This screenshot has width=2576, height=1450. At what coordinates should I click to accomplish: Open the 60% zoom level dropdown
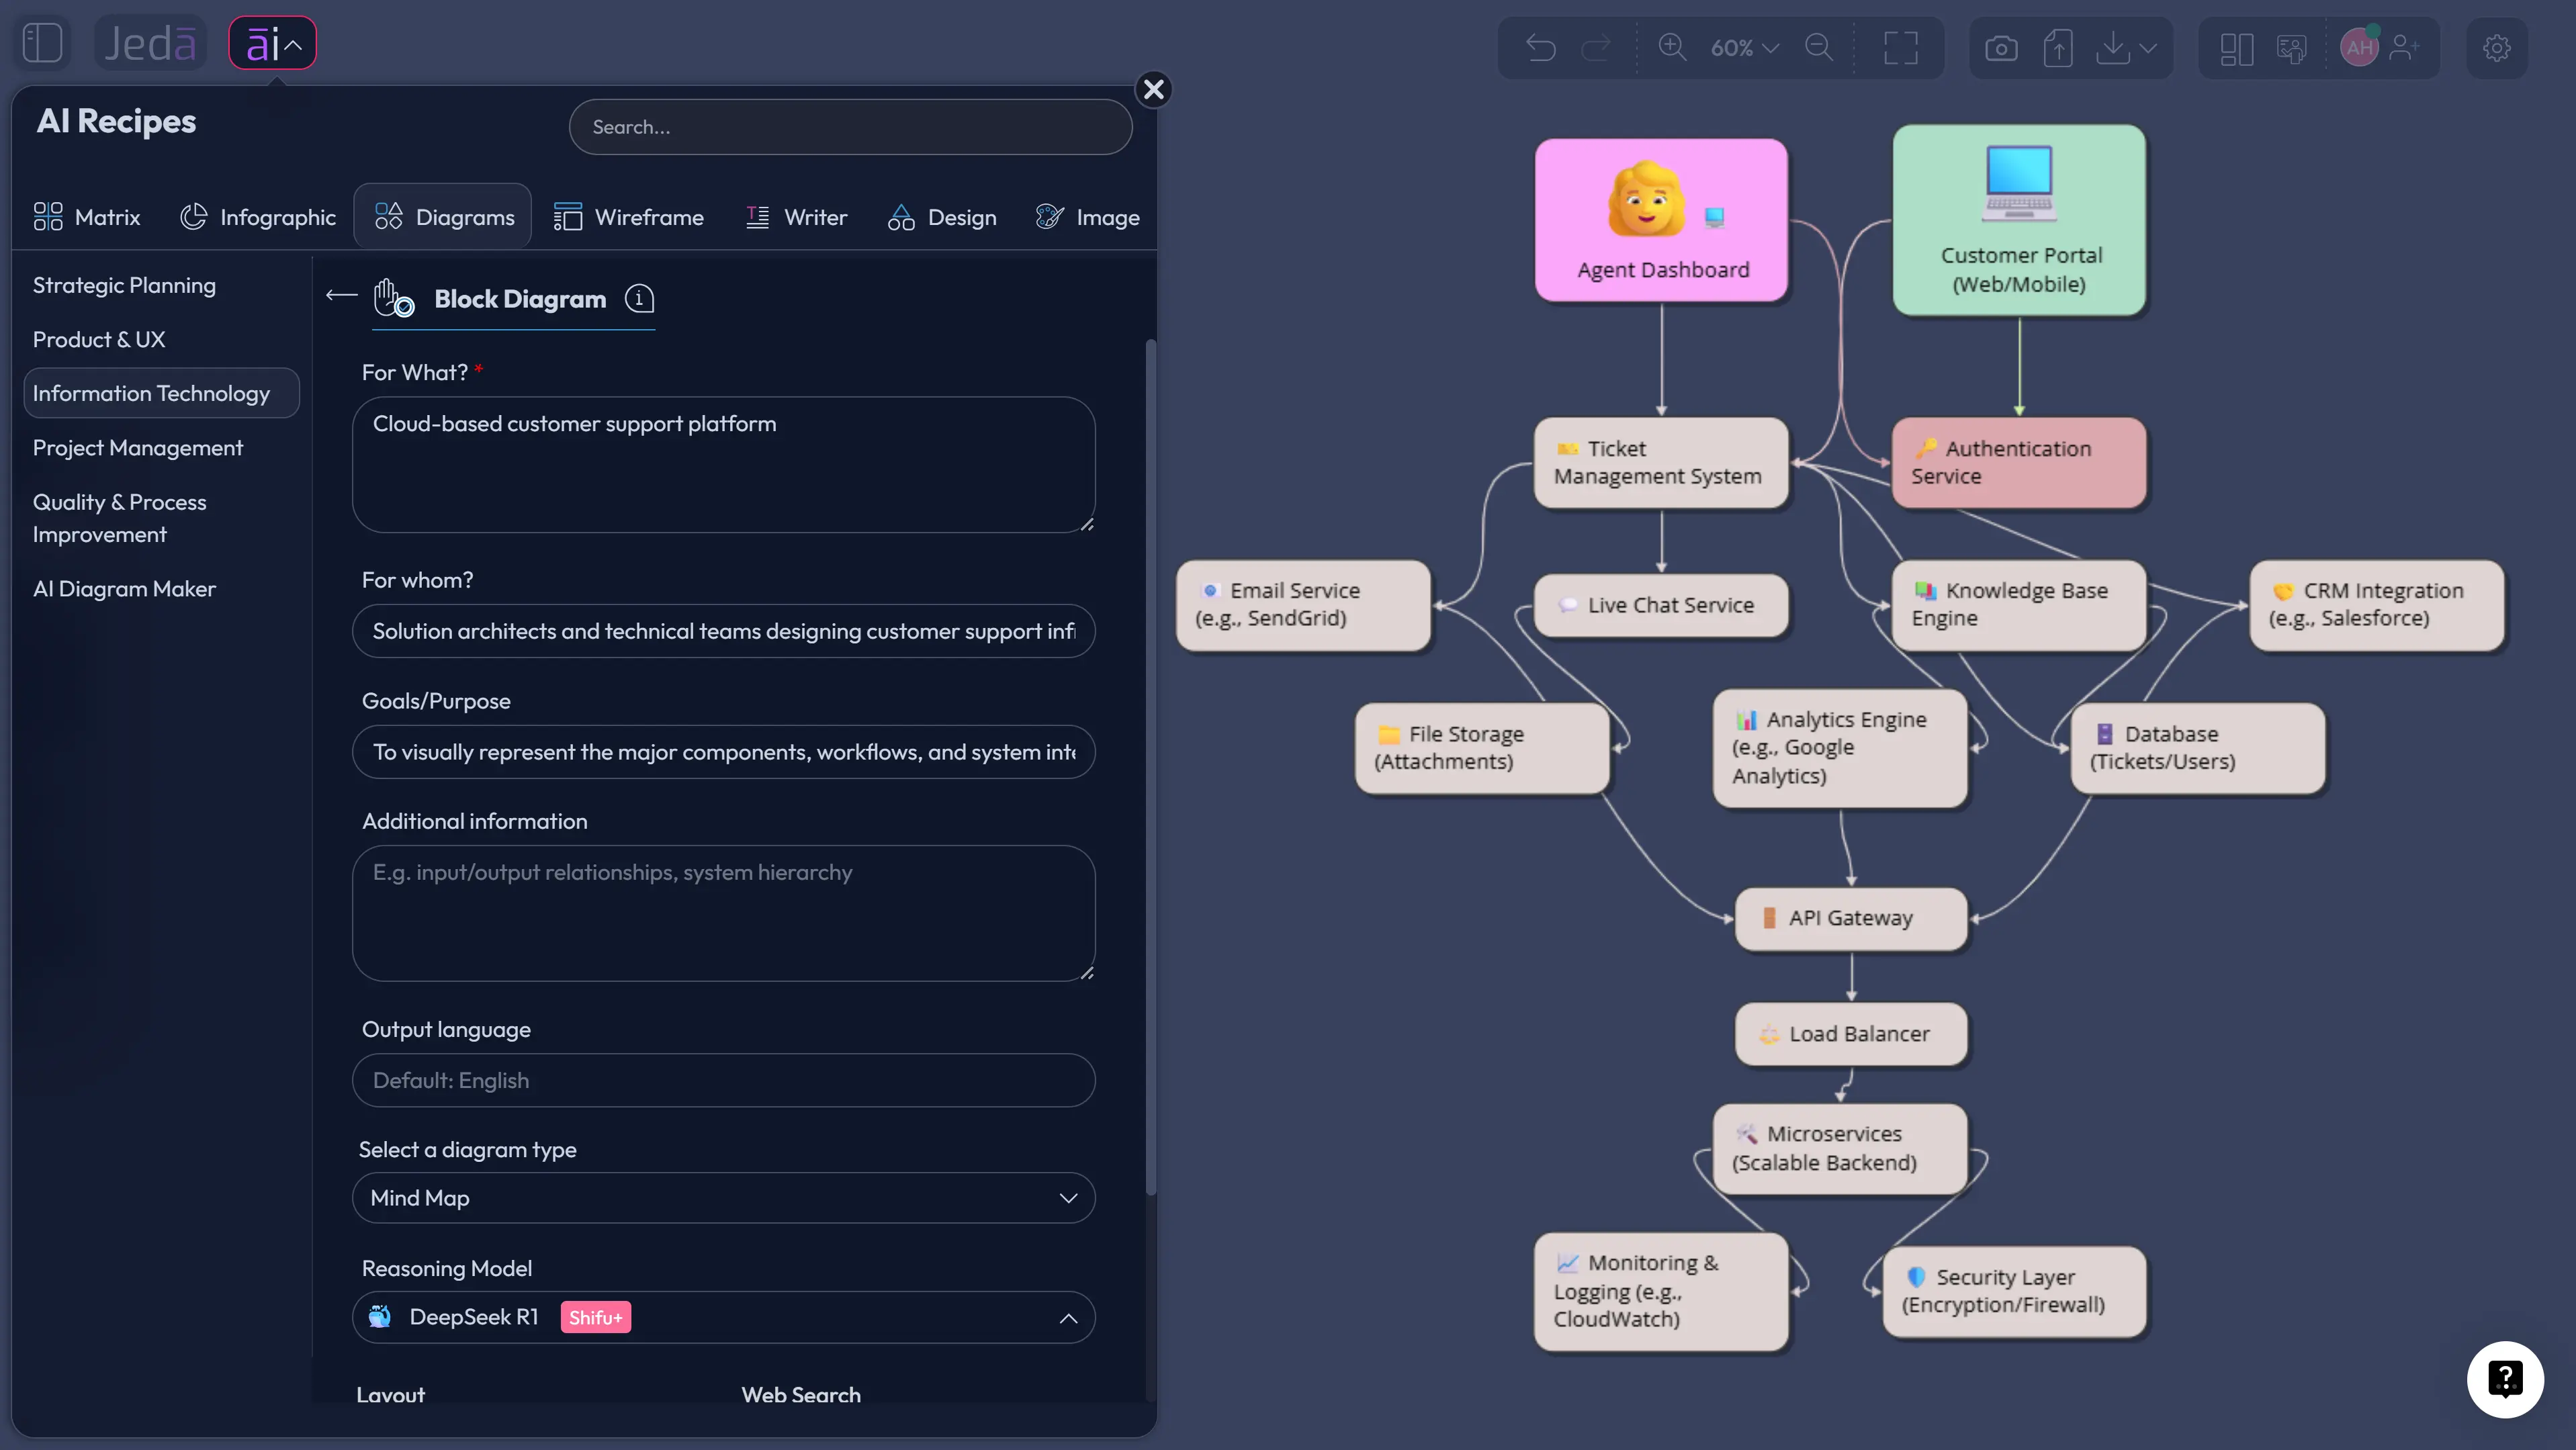click(1744, 47)
